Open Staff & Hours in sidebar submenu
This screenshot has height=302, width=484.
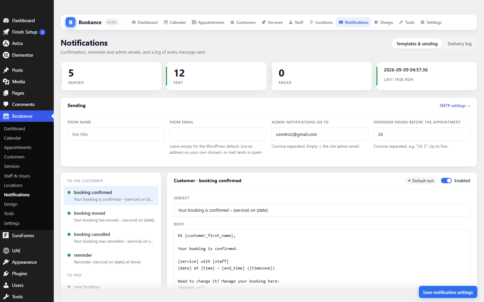tap(17, 176)
